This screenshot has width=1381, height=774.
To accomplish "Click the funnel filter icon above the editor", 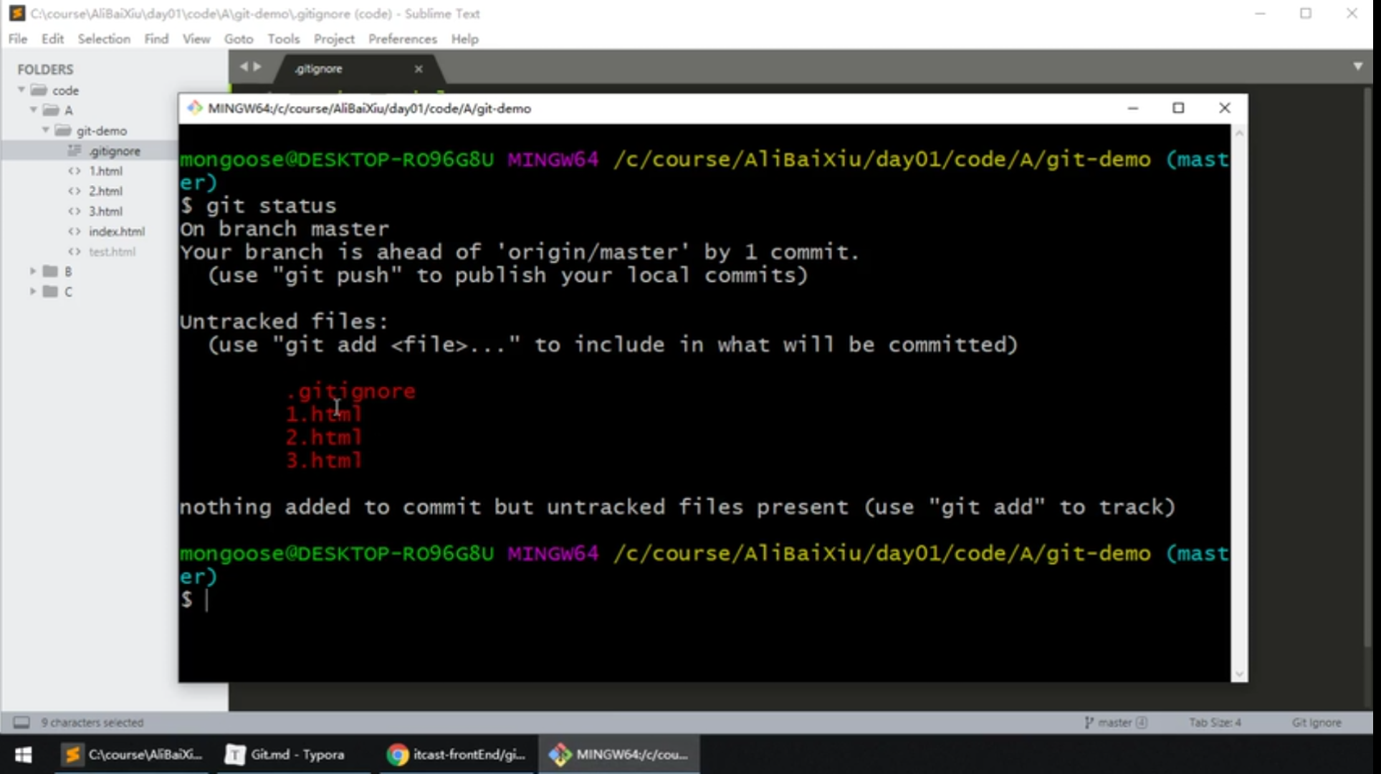I will click(1358, 66).
